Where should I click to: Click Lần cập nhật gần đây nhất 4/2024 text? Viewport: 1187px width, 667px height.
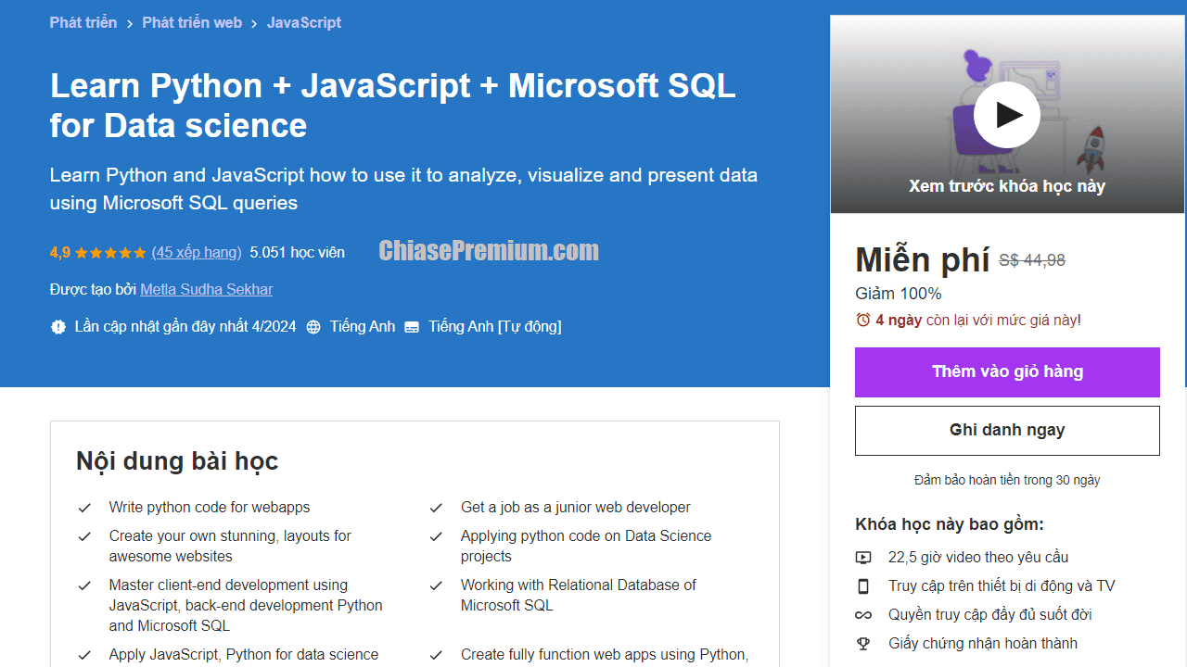click(185, 326)
